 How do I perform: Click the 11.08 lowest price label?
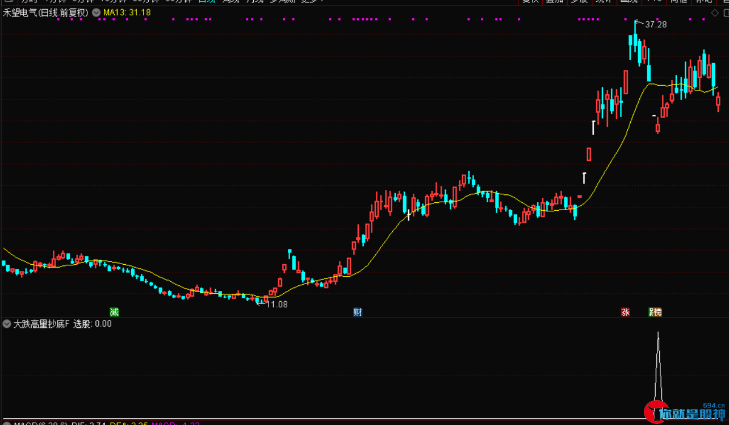(x=276, y=305)
